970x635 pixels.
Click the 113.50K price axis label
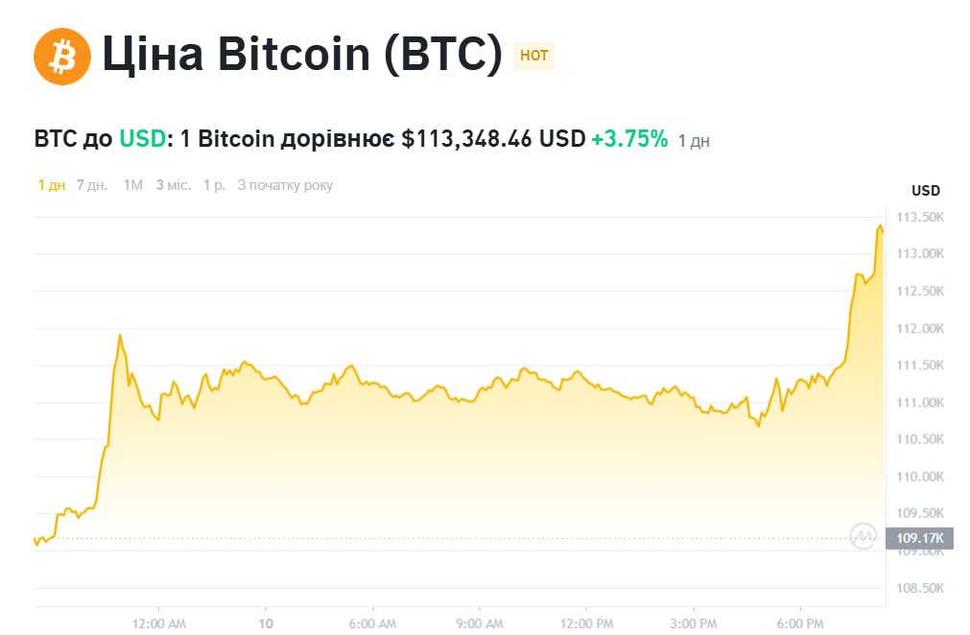[x=919, y=217]
